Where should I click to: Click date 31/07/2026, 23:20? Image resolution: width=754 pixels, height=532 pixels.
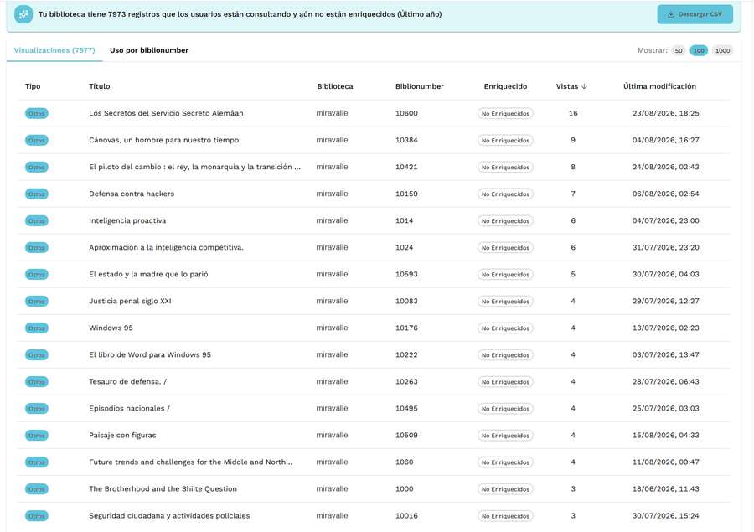click(x=665, y=248)
